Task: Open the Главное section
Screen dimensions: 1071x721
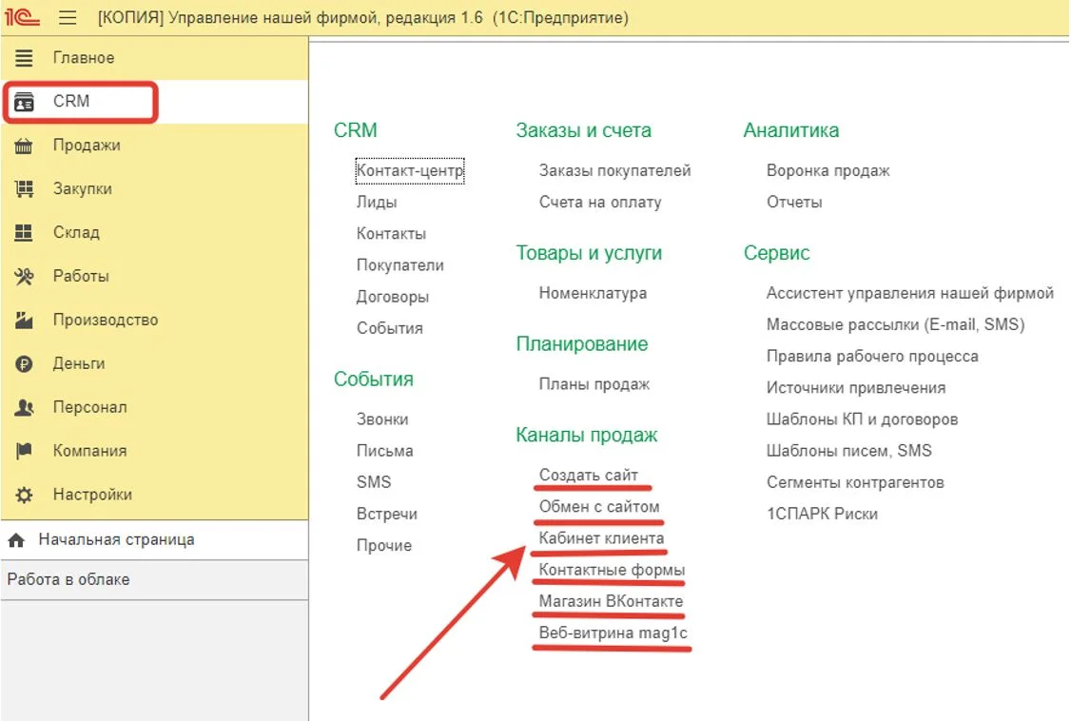Action: [x=154, y=58]
